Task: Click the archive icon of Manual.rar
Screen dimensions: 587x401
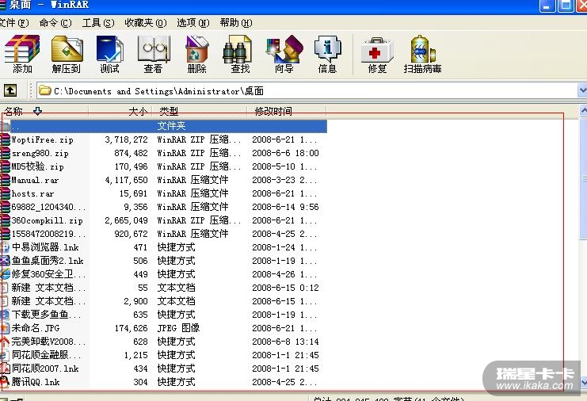Action: [6, 180]
